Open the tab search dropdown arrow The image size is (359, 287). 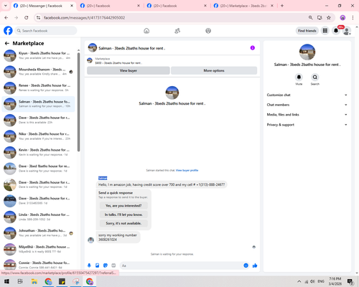click(x=6, y=6)
